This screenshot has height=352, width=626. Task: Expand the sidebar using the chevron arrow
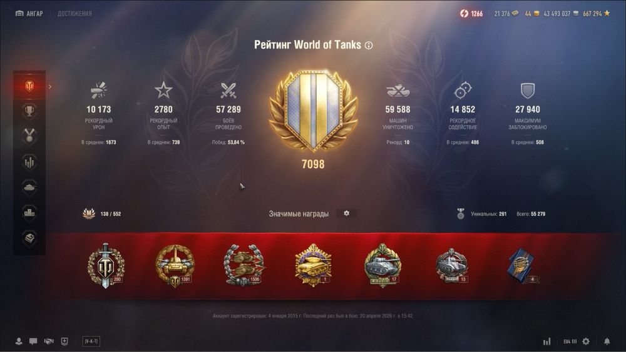click(50, 86)
